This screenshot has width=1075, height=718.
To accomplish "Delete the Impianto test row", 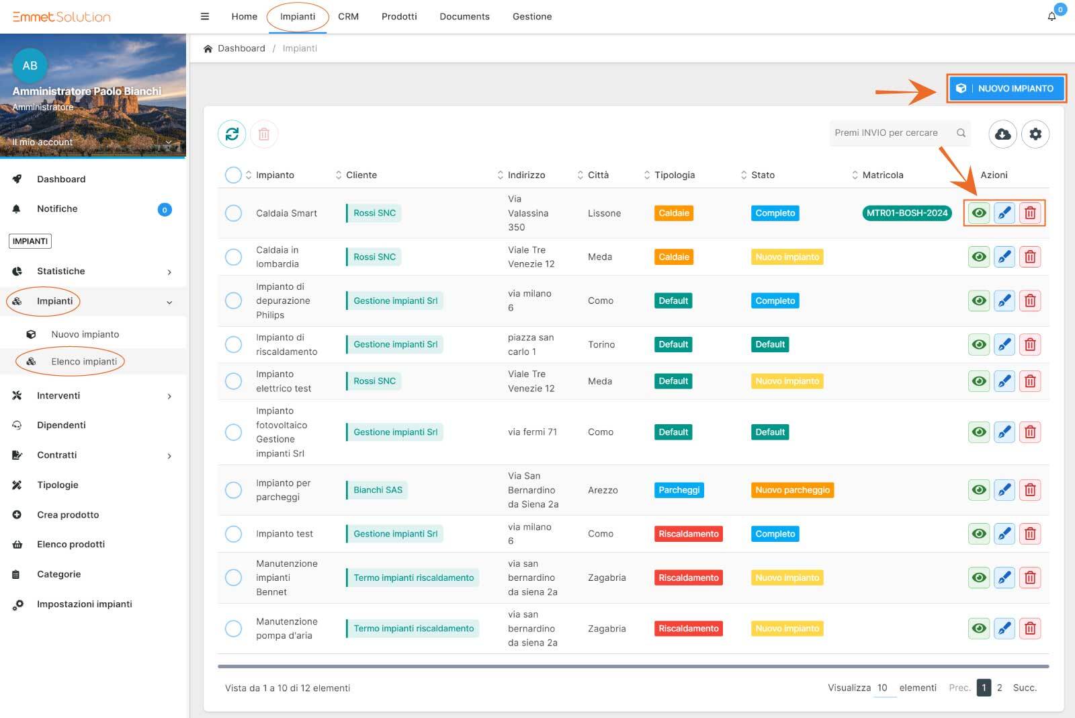I will pos(1030,534).
